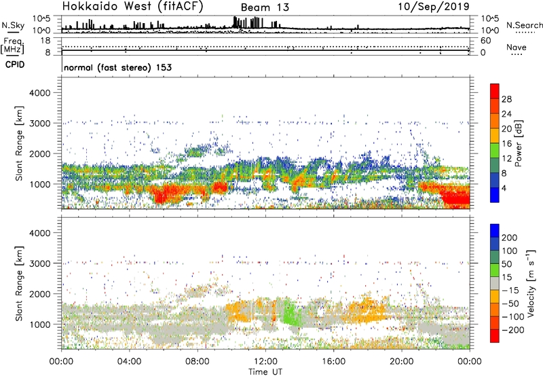Click the '24' label on the Power colorbar

coord(506,114)
